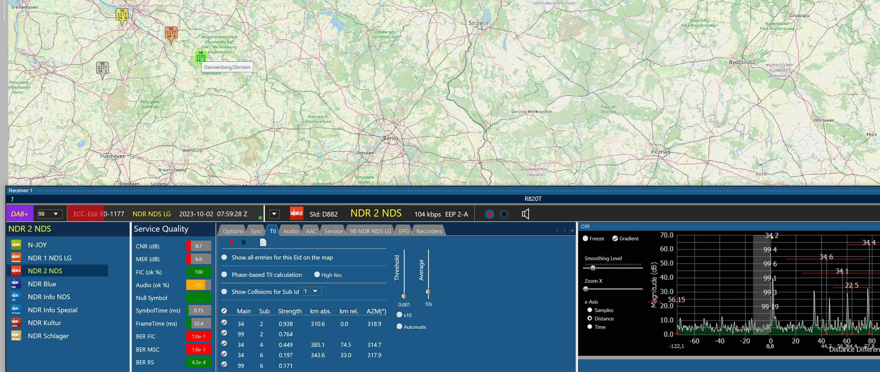Viewport: 880px width, 372px height.
Task: Adjust the Zoom X slider handle
Action: 586,289
